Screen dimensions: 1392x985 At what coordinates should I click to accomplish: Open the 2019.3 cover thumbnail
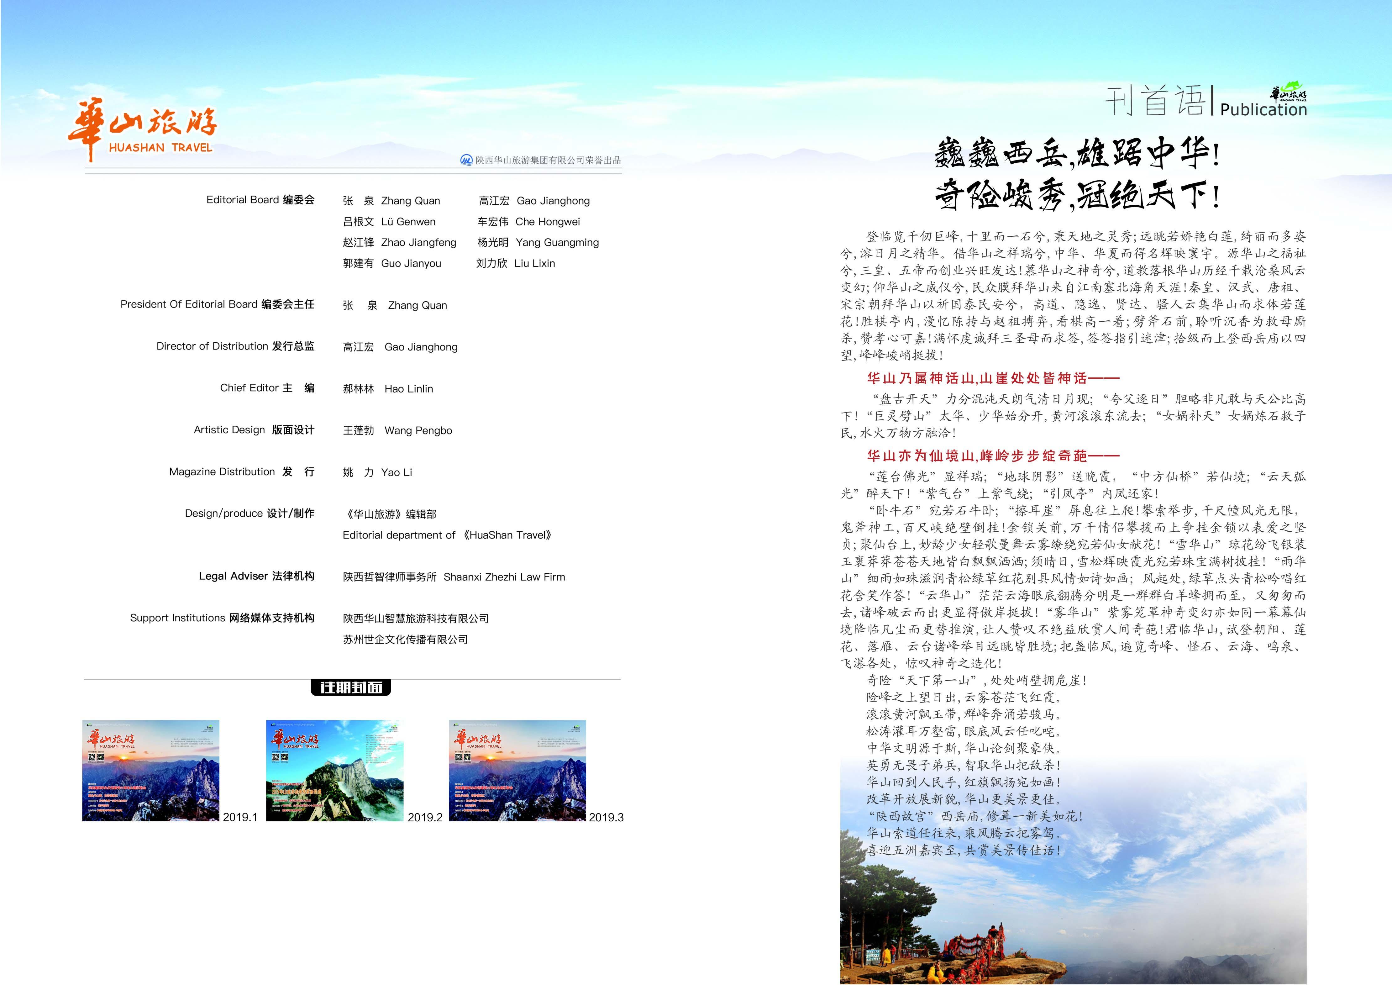pos(517,770)
